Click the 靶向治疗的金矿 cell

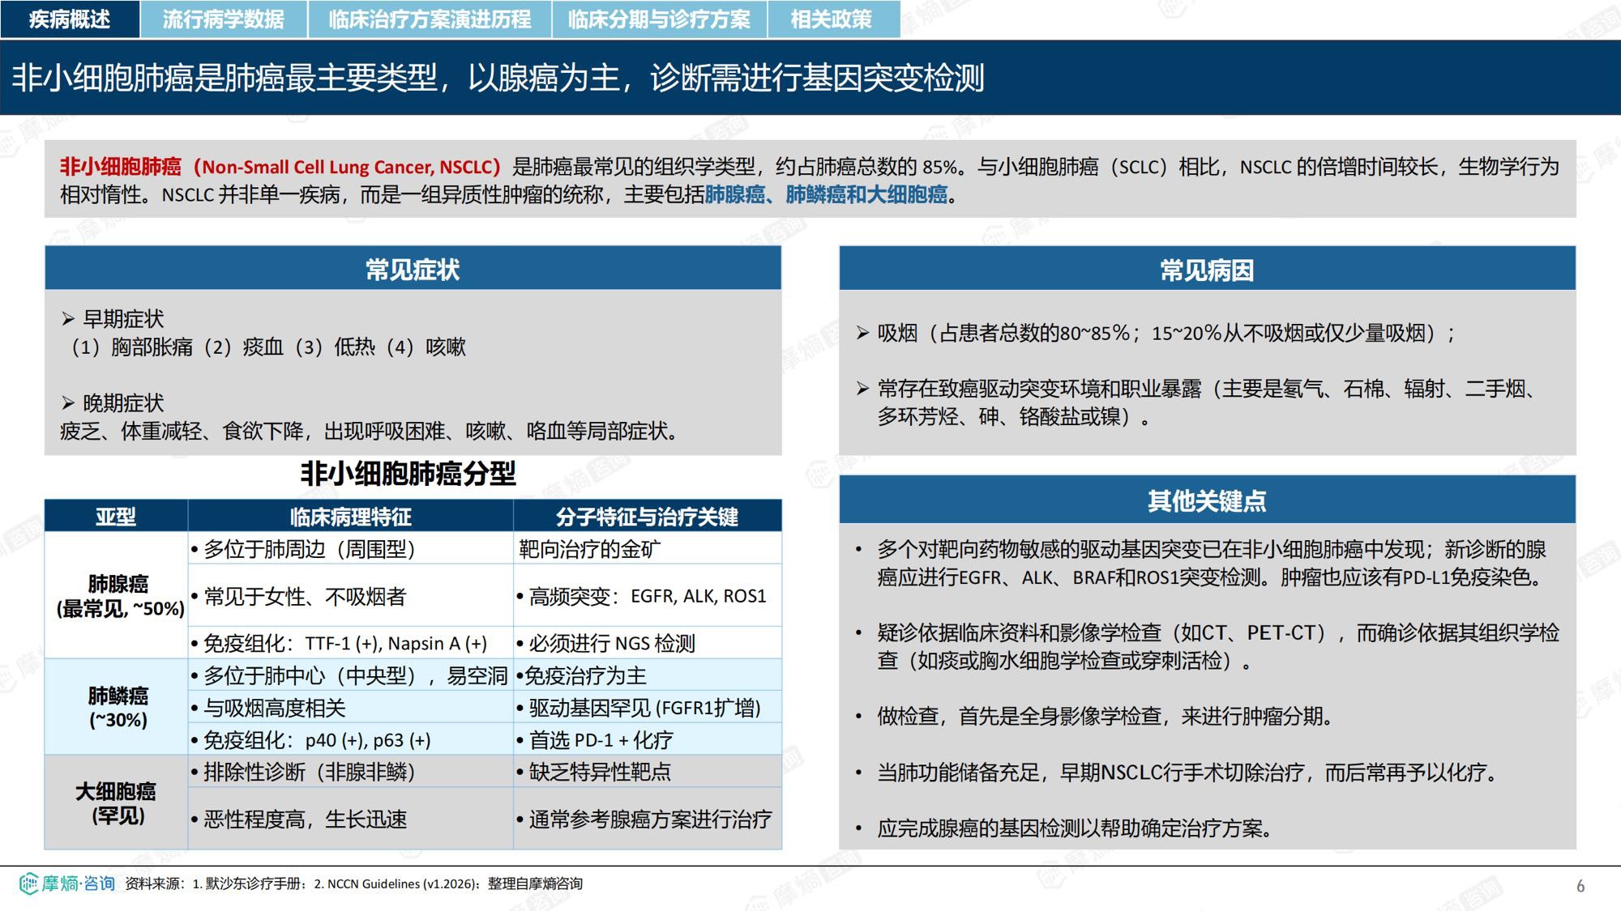pos(647,548)
